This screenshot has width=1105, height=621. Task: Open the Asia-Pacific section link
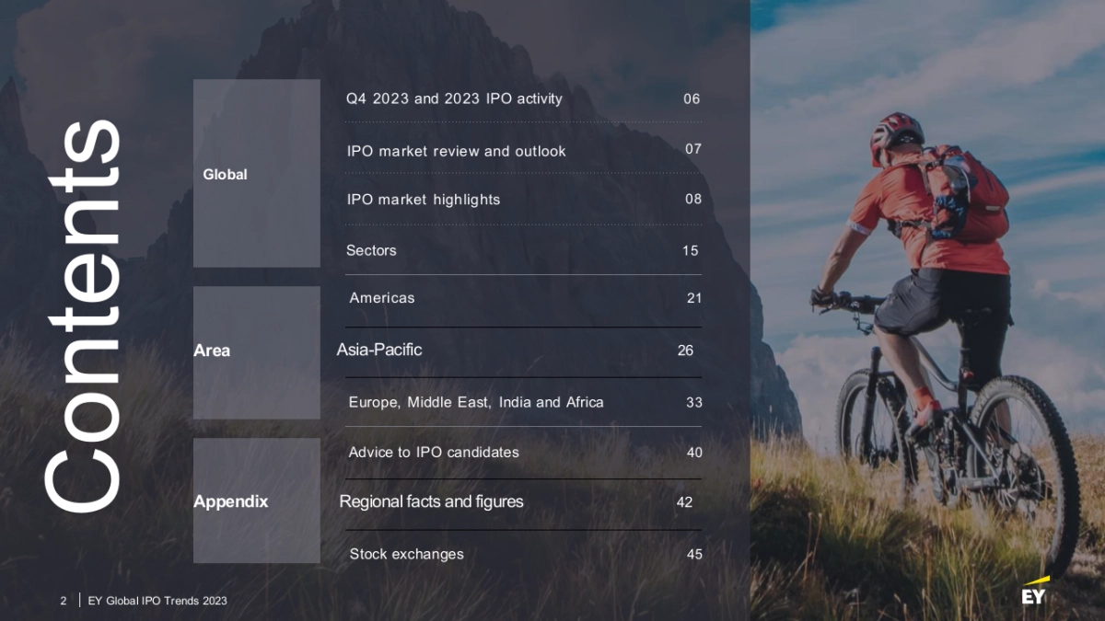tap(379, 350)
